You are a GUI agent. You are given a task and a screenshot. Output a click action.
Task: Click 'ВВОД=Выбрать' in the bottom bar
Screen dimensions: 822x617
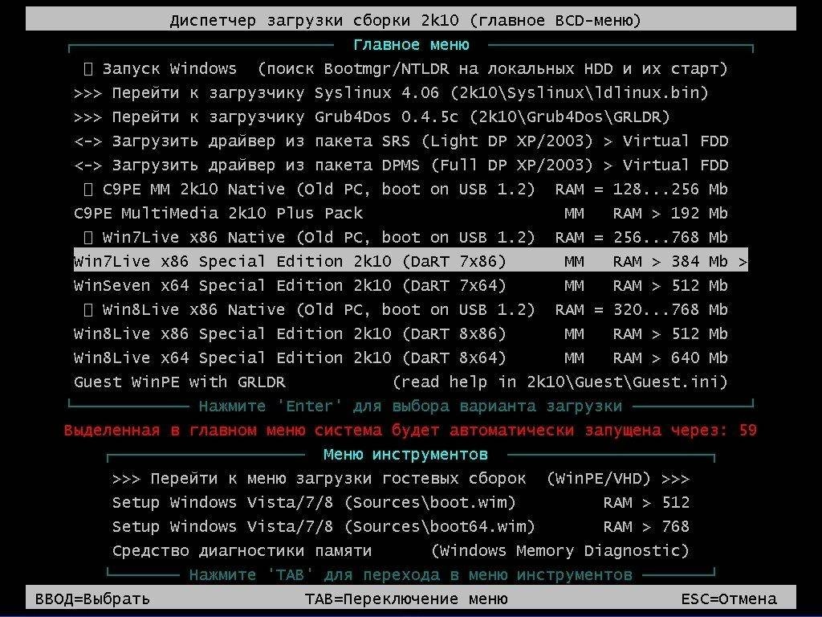92,599
